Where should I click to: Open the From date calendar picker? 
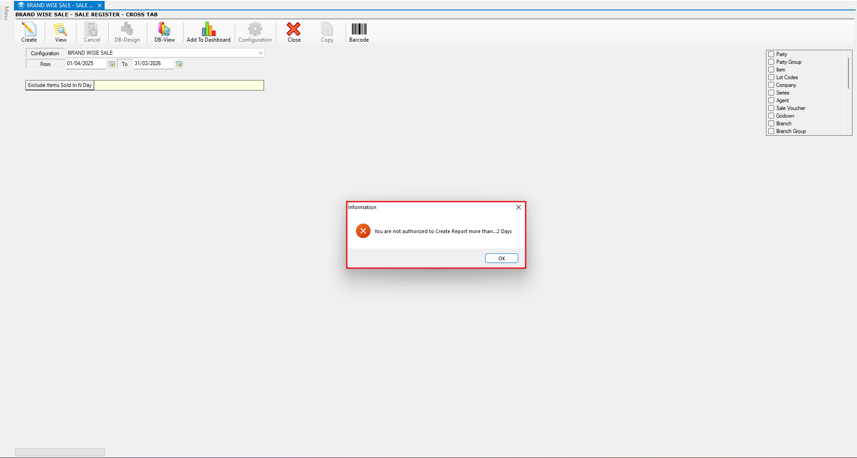(x=111, y=64)
